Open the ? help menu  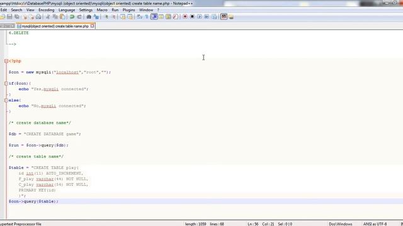158,10
